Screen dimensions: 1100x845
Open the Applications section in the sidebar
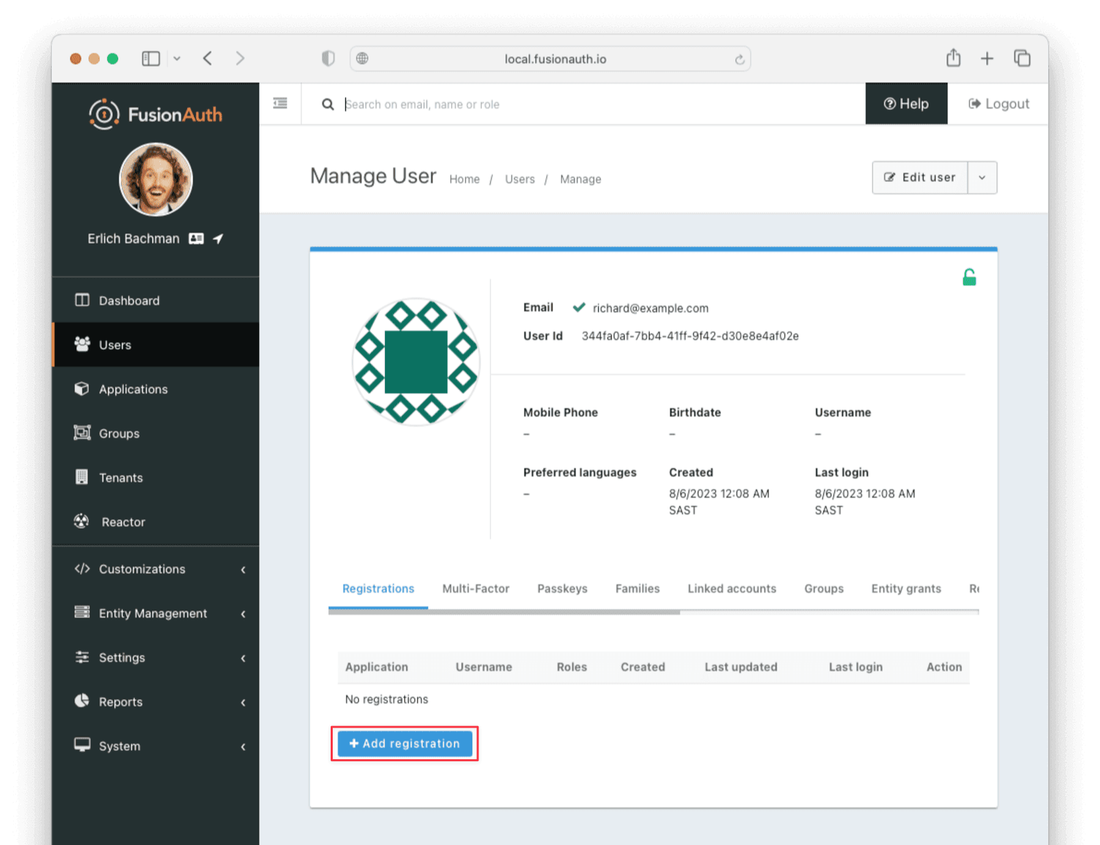coord(133,389)
